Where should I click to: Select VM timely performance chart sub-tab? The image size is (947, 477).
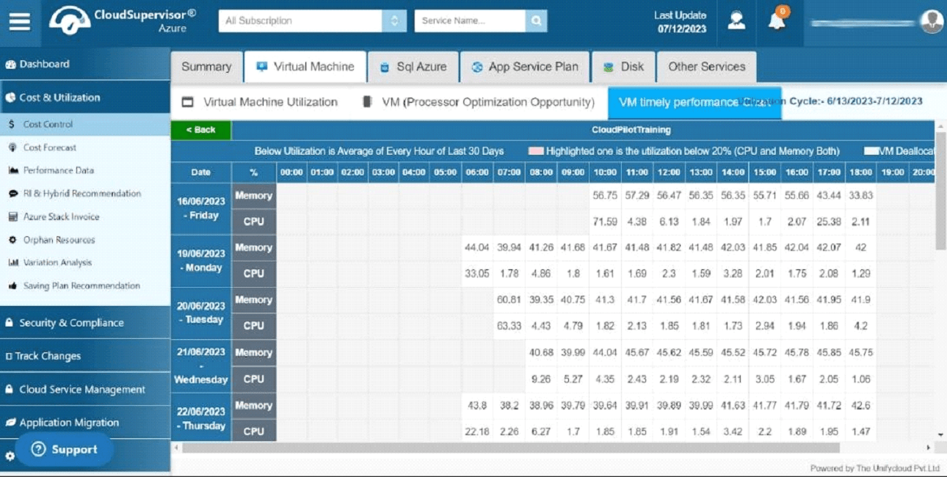[694, 103]
